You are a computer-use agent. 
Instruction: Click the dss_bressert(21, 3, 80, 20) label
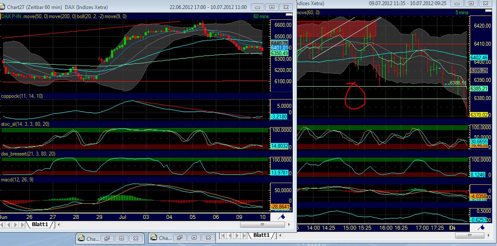(29, 153)
